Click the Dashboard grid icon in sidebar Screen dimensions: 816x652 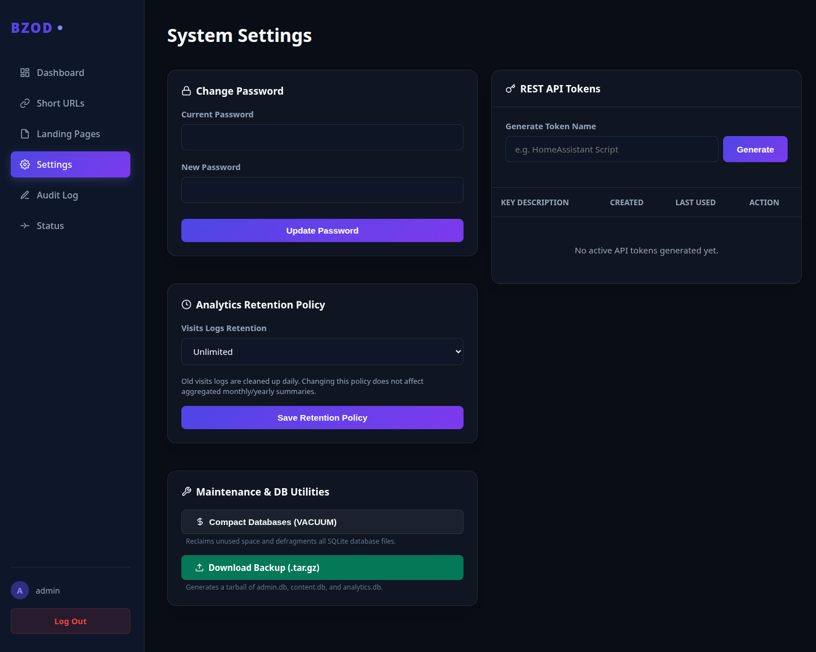click(25, 73)
